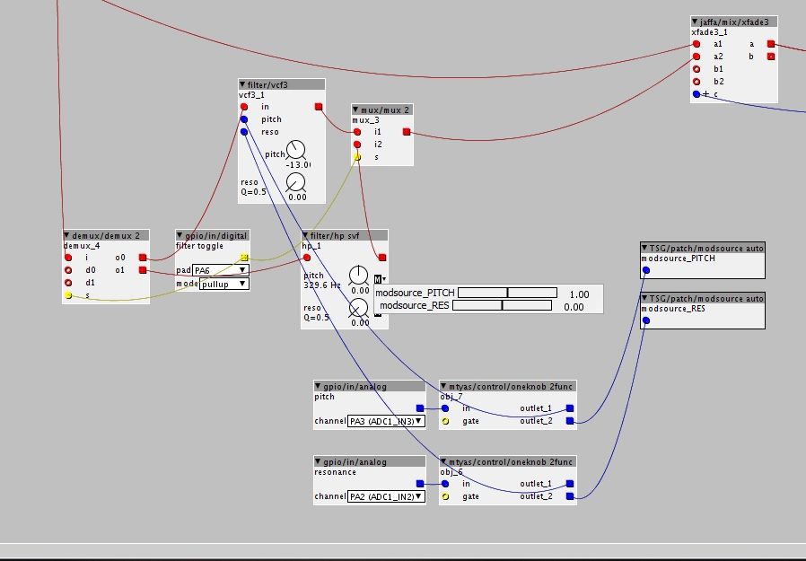Click the hp_1 pitch knob

click(x=358, y=276)
